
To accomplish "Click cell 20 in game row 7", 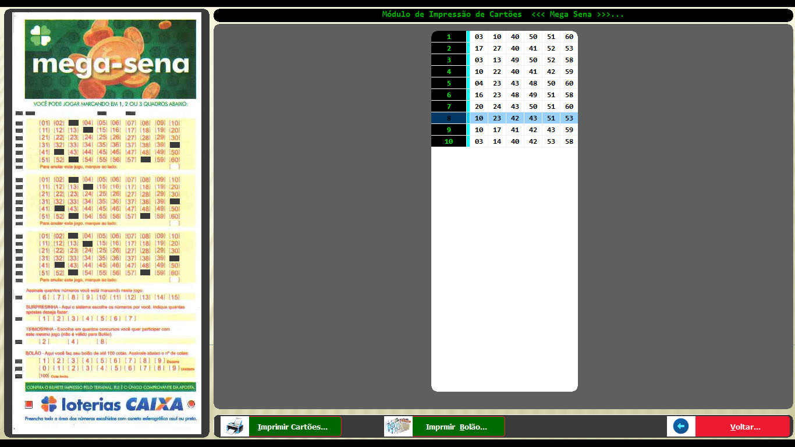I will 479,107.
